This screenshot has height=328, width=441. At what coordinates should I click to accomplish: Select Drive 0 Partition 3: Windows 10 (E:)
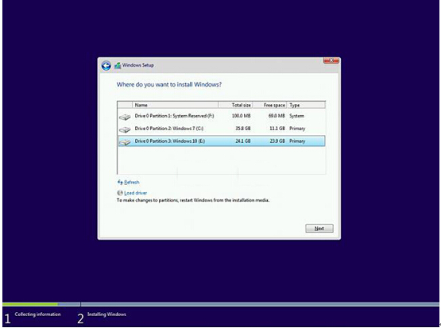point(222,141)
